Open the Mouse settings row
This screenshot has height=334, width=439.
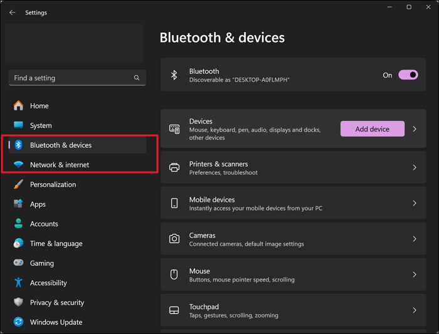coord(293,274)
